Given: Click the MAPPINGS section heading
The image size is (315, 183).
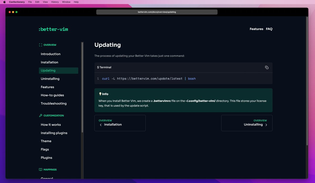Looking at the screenshot, I should coord(50,170).
